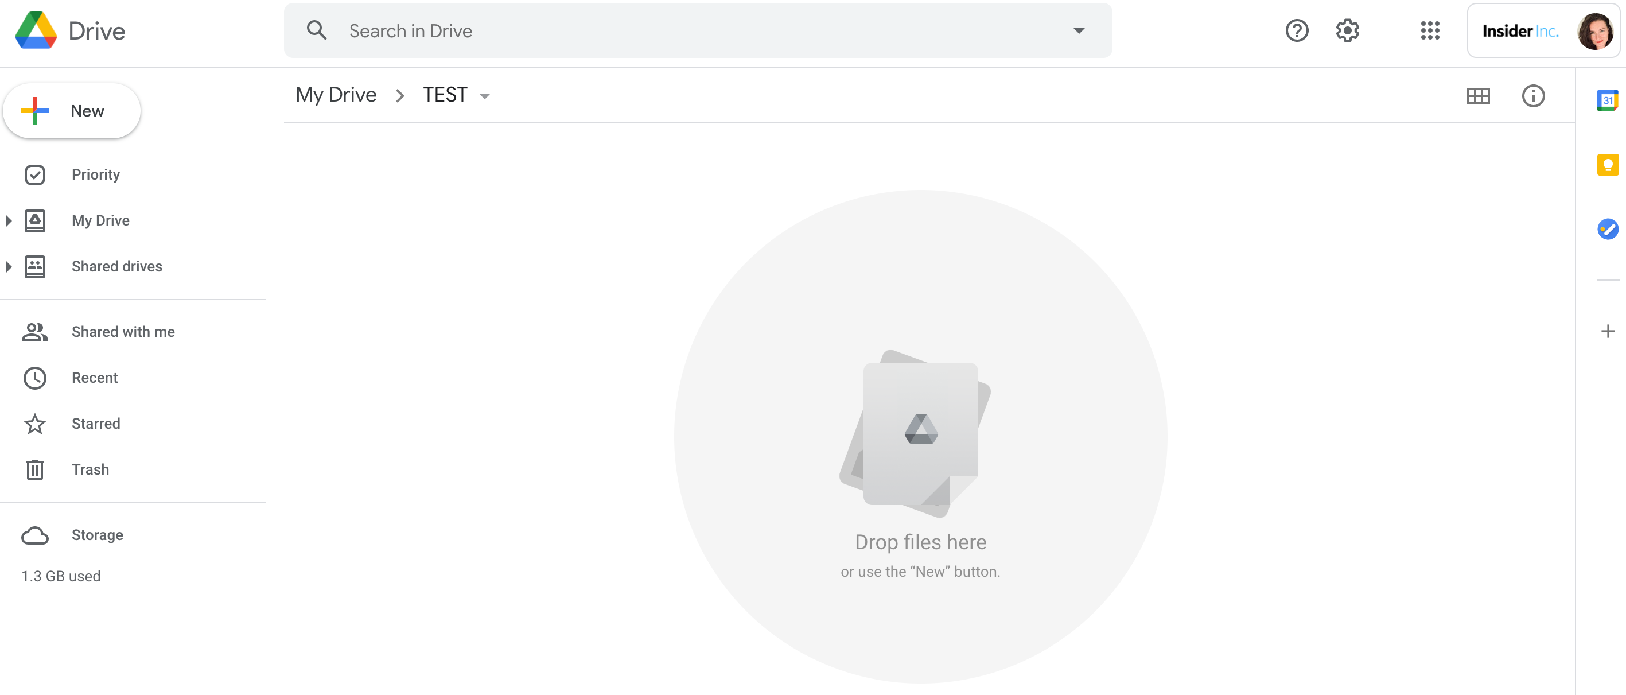
Task: Click the Shared with me icon
Action: click(x=34, y=331)
